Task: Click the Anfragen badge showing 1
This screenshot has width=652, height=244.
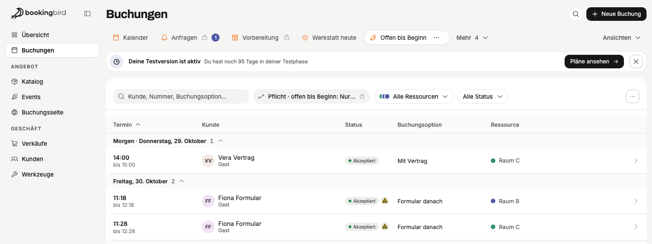Action: point(216,38)
